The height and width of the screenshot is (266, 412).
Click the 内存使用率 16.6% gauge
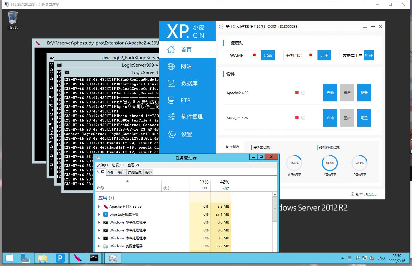[294, 163]
